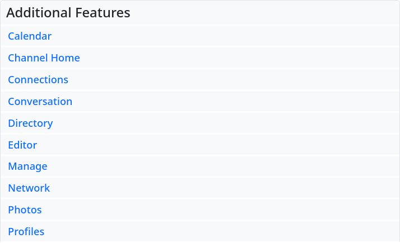Screen dimensions: 400x243
Task: Open the Profiles link
Action: click(x=26, y=232)
